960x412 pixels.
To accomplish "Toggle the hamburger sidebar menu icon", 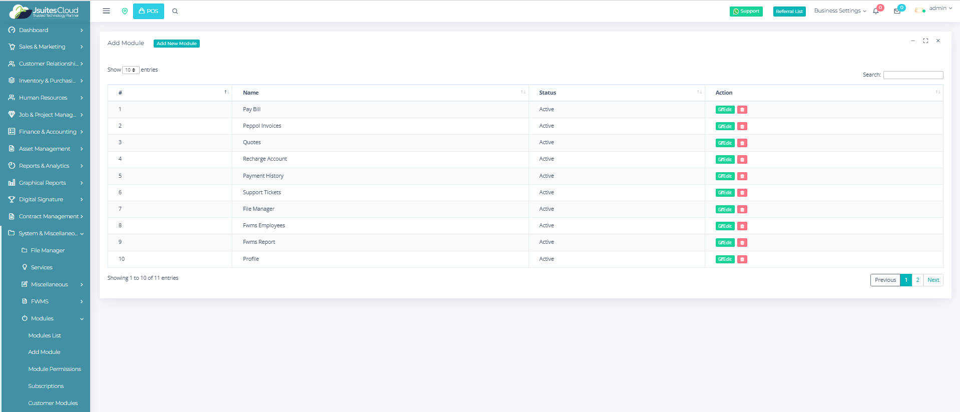I will pos(106,11).
